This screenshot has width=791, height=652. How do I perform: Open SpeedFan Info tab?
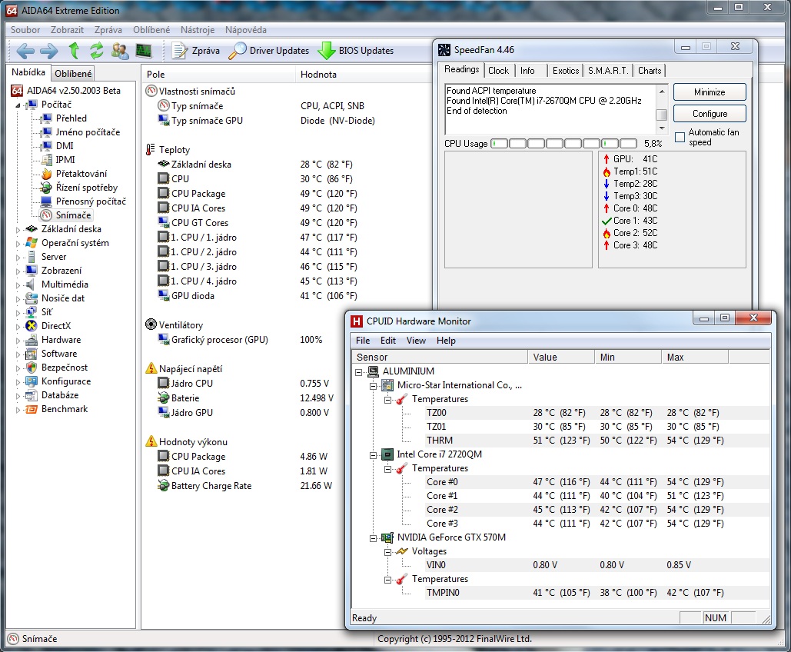tap(527, 71)
